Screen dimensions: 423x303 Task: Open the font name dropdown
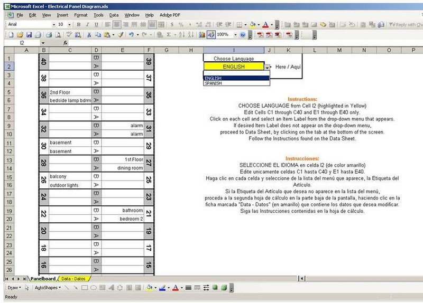(54, 25)
